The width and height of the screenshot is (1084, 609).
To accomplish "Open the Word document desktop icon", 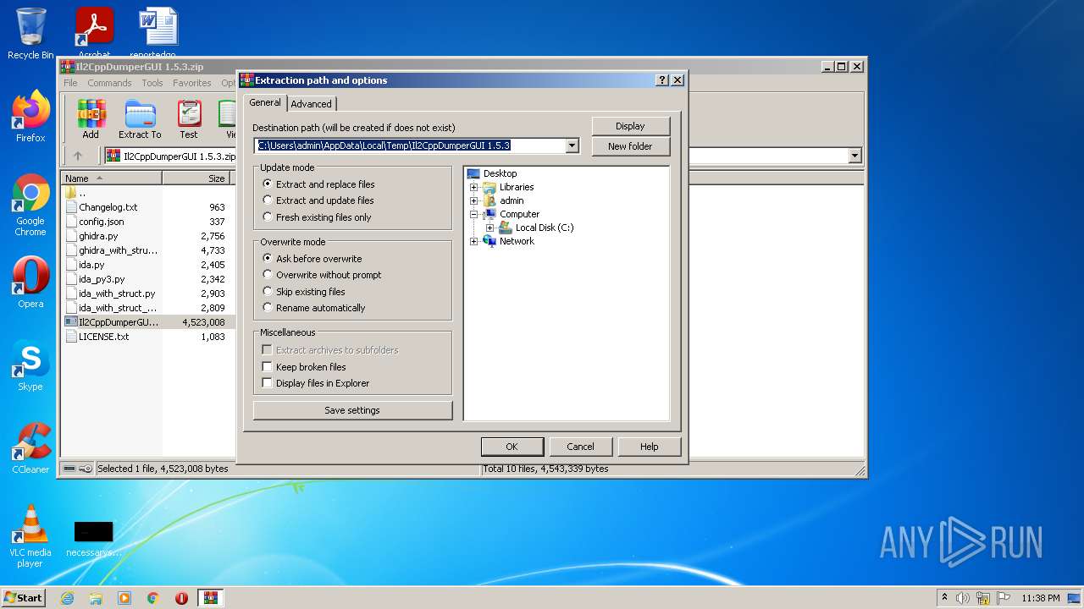I will (x=158, y=34).
